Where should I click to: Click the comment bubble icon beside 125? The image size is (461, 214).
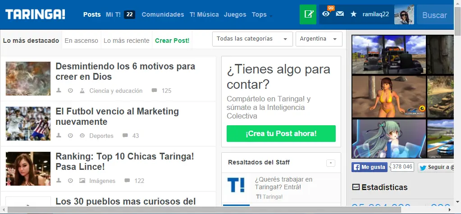(154, 91)
